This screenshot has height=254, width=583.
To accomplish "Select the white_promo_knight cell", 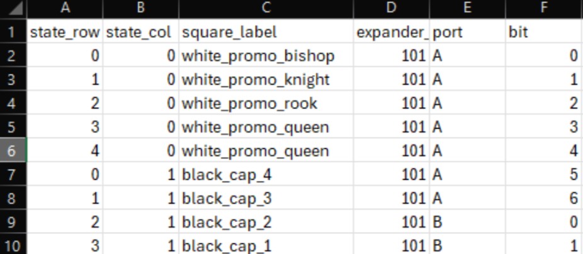I will point(266,80).
